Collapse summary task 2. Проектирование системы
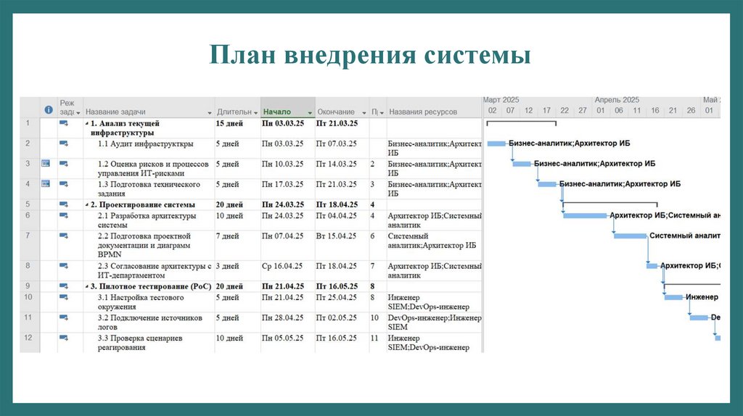The height and width of the screenshot is (416, 743). coord(87,205)
